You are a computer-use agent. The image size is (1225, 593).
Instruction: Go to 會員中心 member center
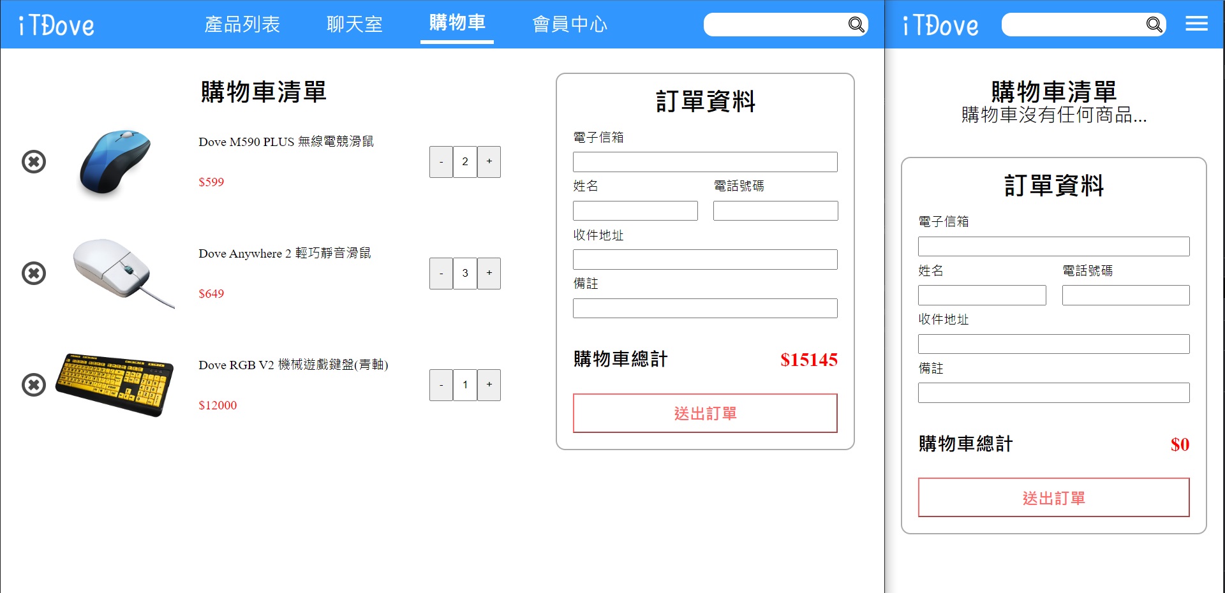[570, 24]
